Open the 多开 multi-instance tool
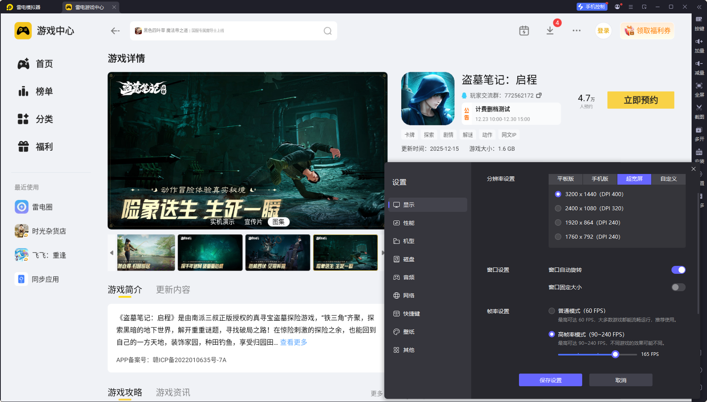Screen dimensions: 707x402 [699, 134]
